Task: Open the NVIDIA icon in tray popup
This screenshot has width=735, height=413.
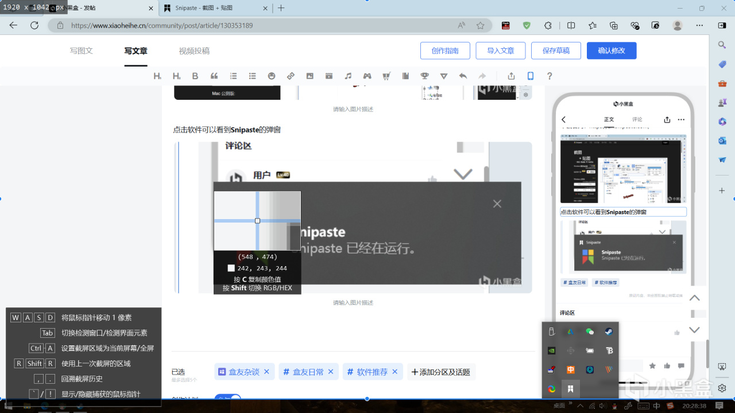Action: pyautogui.click(x=552, y=350)
